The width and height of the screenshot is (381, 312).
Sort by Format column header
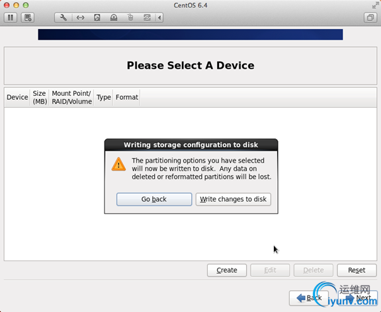click(x=126, y=97)
